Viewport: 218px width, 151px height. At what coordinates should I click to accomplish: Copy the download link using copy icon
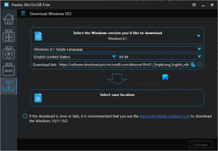click(193, 64)
